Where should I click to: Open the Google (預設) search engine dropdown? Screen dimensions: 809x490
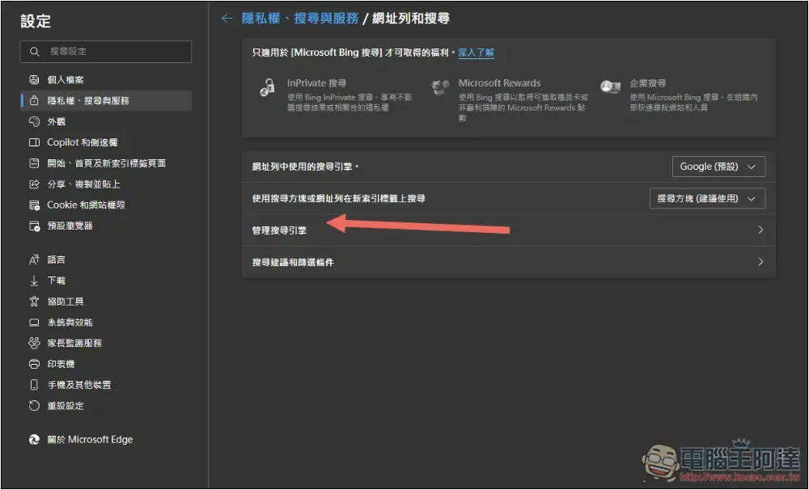point(718,167)
